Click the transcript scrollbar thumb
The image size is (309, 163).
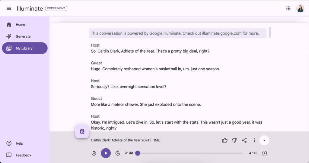pyautogui.click(x=270, y=32)
